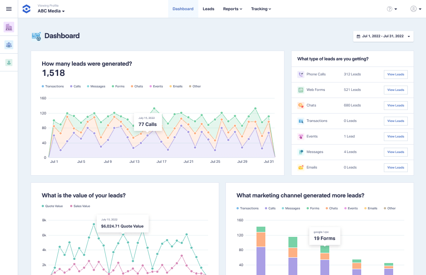This screenshot has width=426, height=275.
Task: Toggle Messages series in leads chart legend
Action: coord(96,86)
